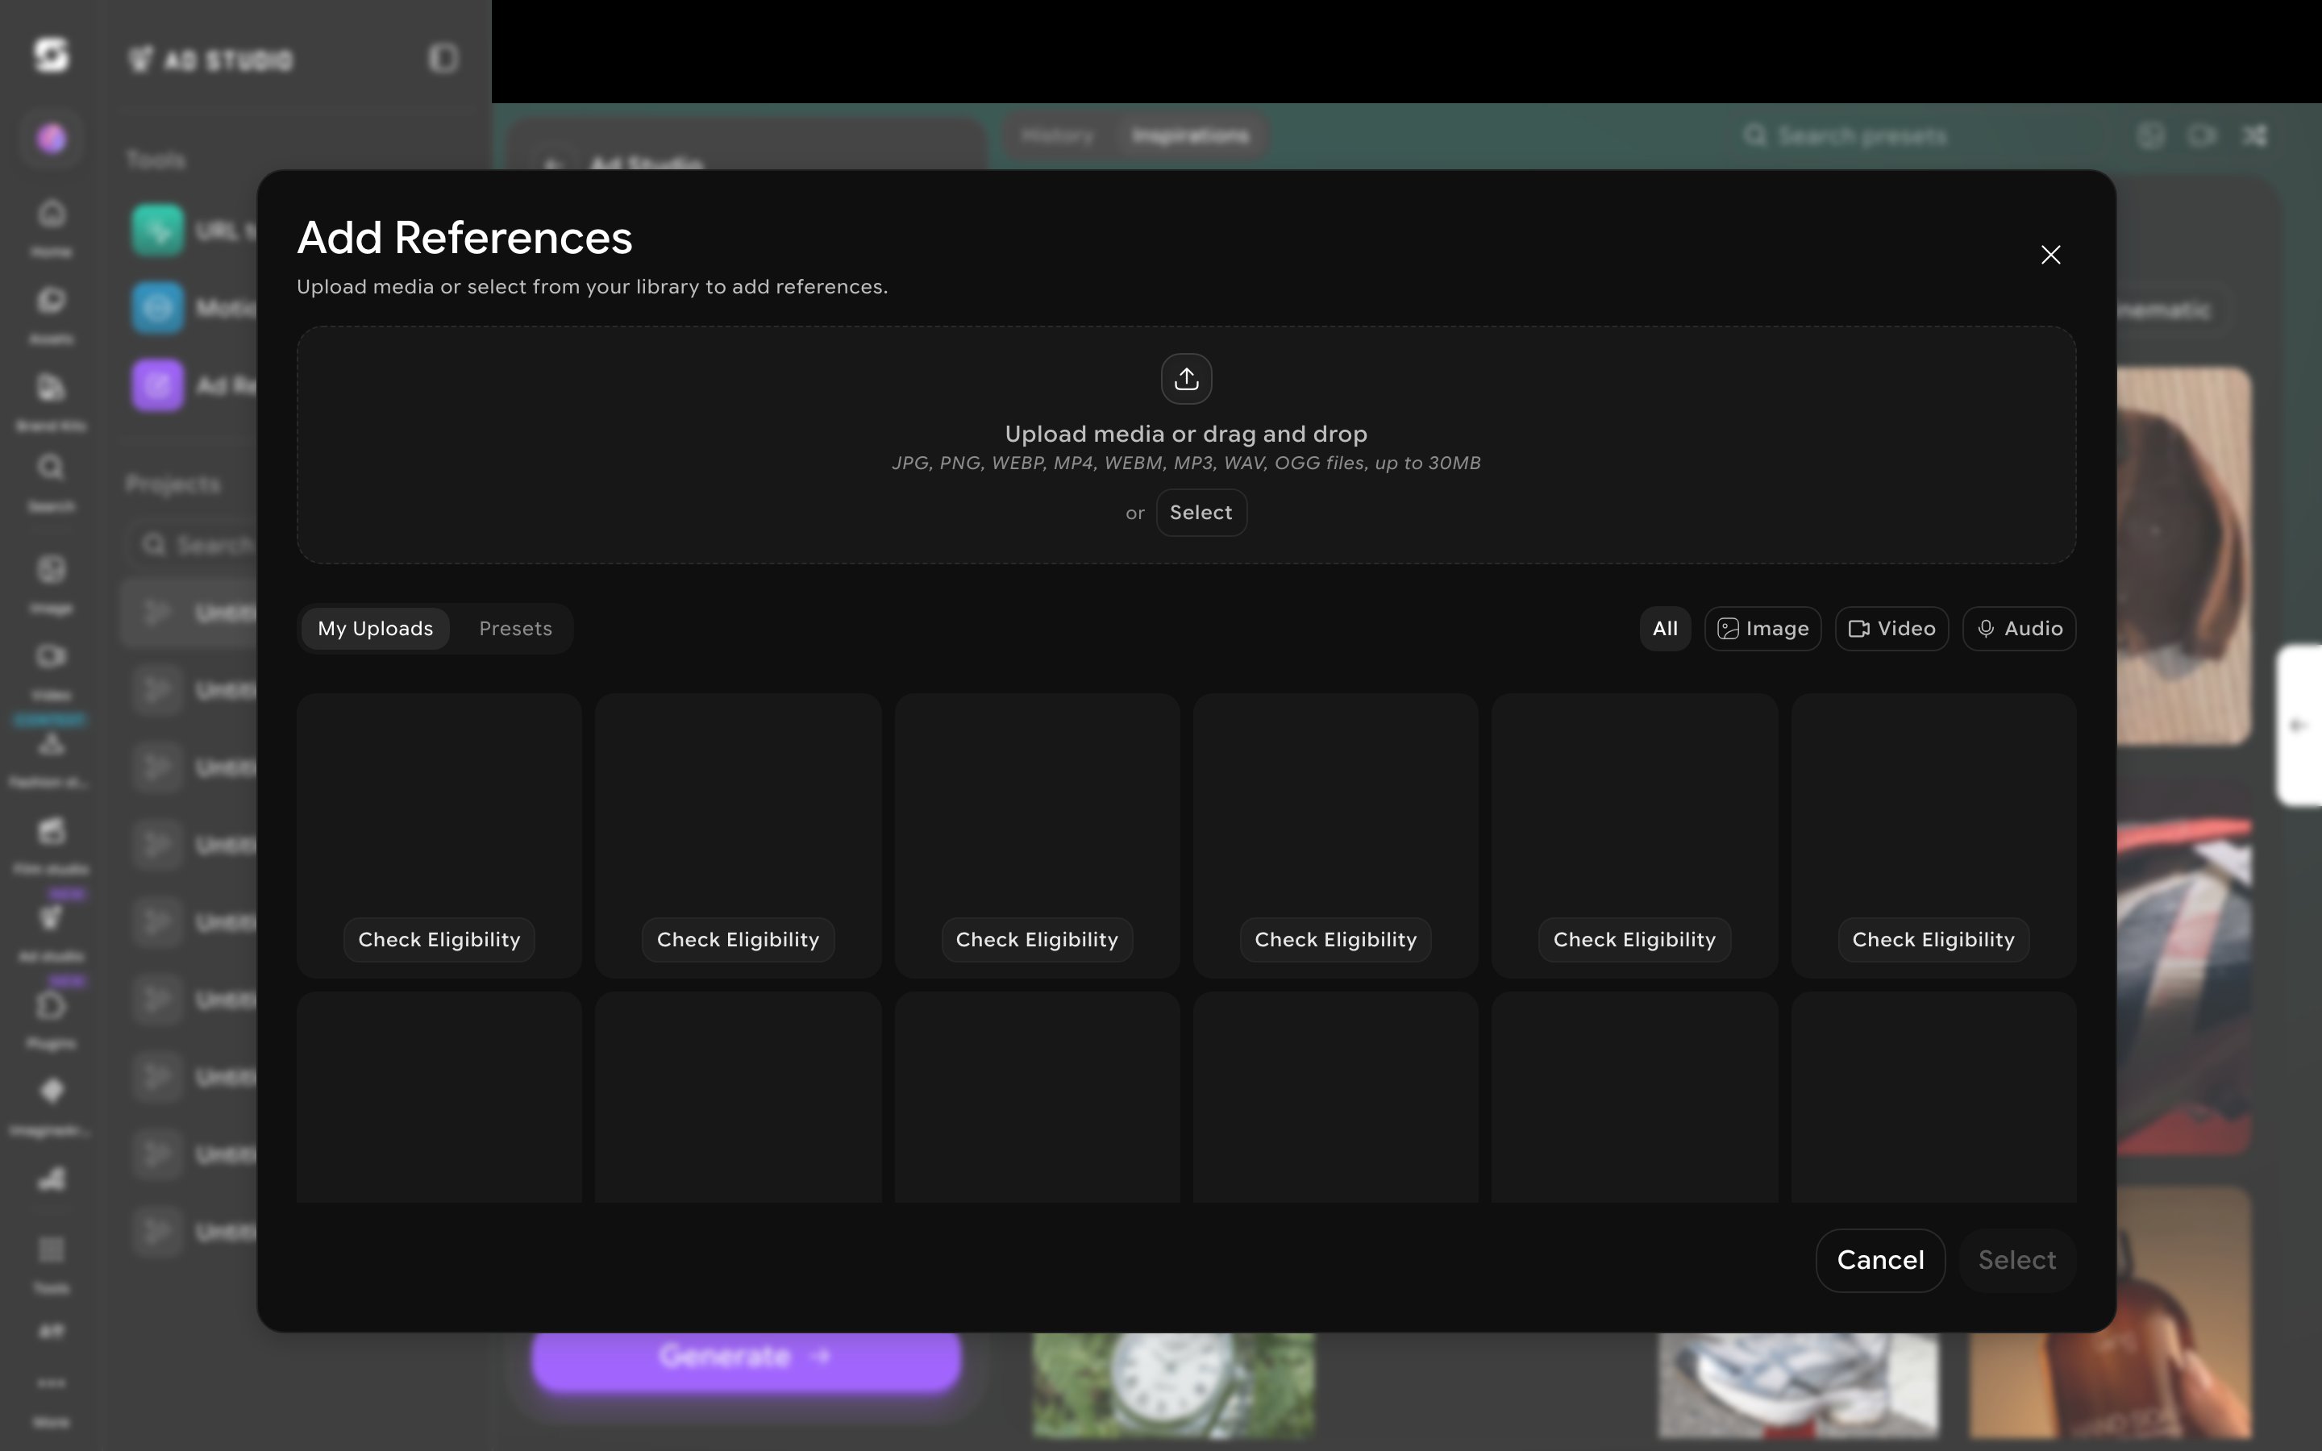The width and height of the screenshot is (2322, 1451).
Task: Check Eligibility on second upload card
Action: pos(738,939)
